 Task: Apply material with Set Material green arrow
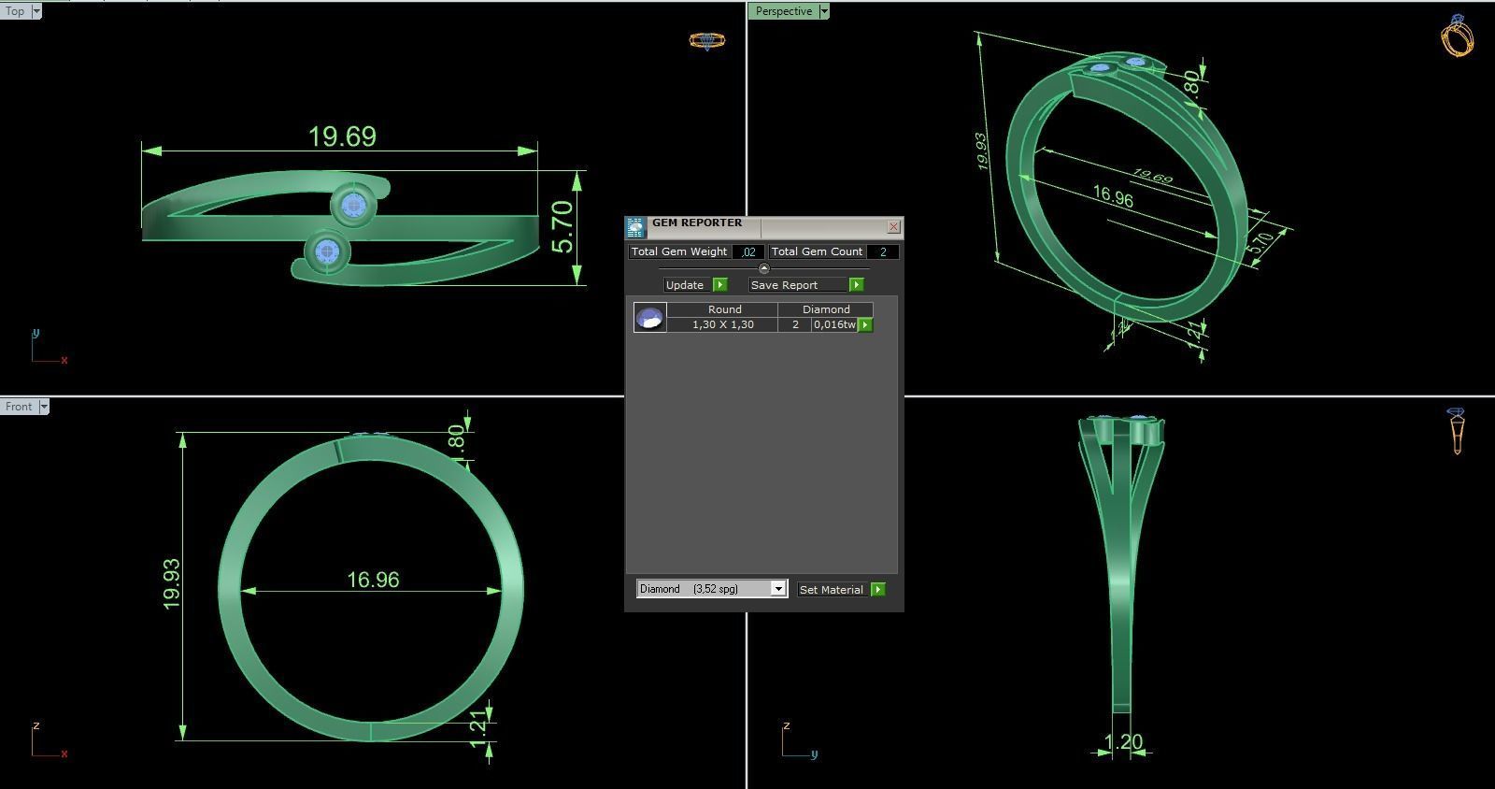877,590
